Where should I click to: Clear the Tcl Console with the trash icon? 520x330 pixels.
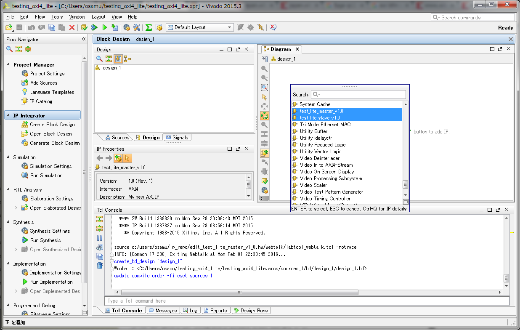[x=100, y=266]
